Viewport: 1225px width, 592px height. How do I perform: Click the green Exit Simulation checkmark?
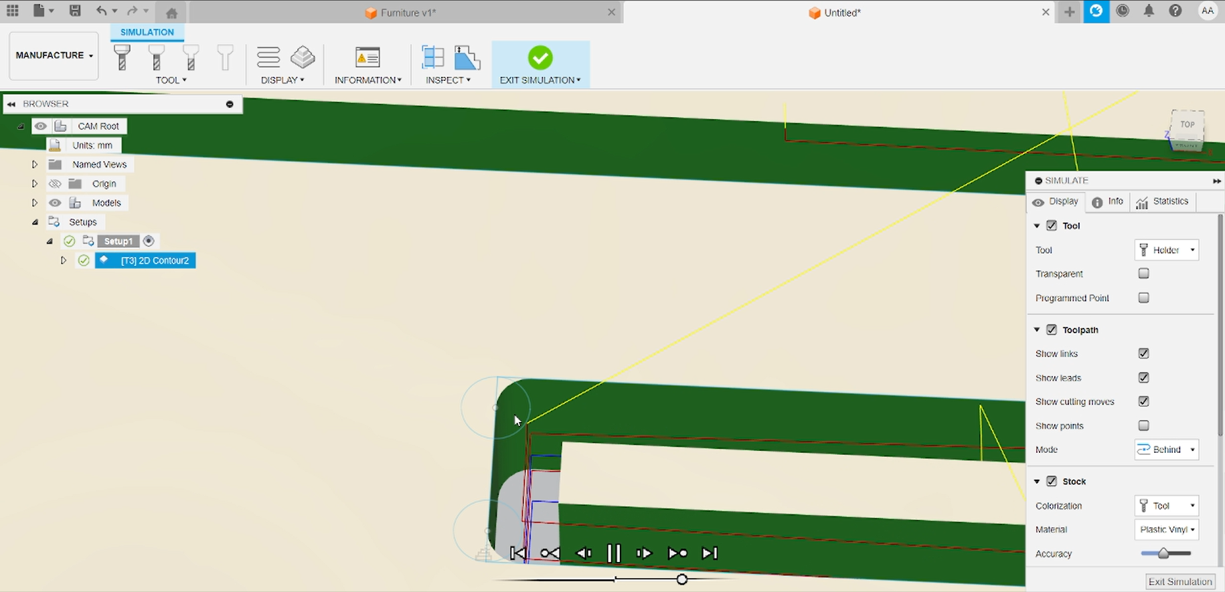click(x=540, y=58)
